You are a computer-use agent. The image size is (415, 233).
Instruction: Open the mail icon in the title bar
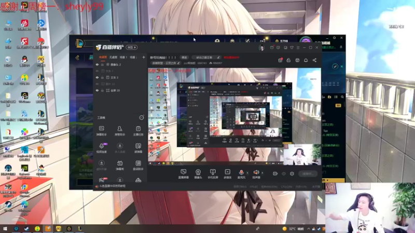(272, 48)
